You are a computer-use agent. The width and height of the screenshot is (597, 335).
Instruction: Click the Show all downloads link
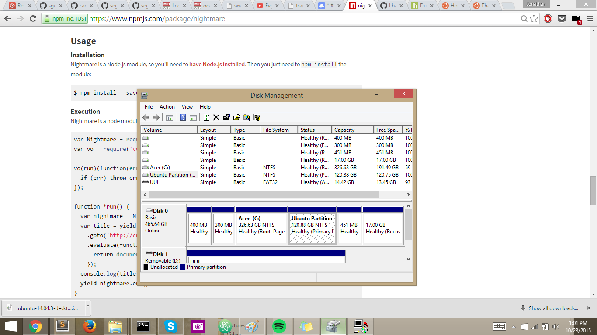(553, 308)
